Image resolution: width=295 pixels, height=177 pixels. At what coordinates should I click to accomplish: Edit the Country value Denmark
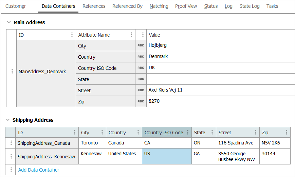pyautogui.click(x=221, y=57)
